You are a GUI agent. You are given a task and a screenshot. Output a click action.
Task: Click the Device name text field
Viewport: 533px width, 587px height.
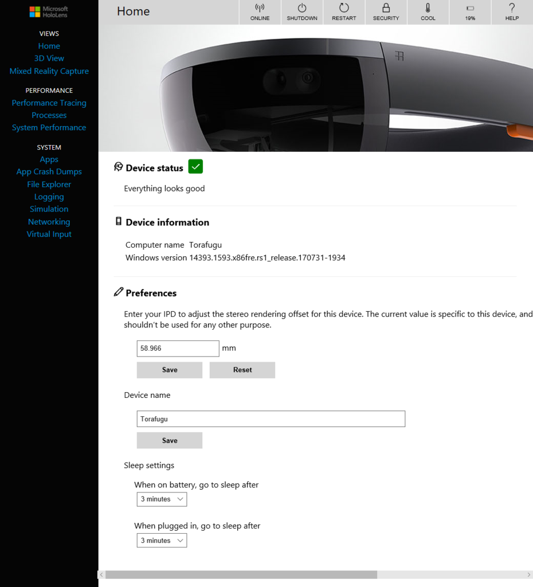click(x=271, y=419)
